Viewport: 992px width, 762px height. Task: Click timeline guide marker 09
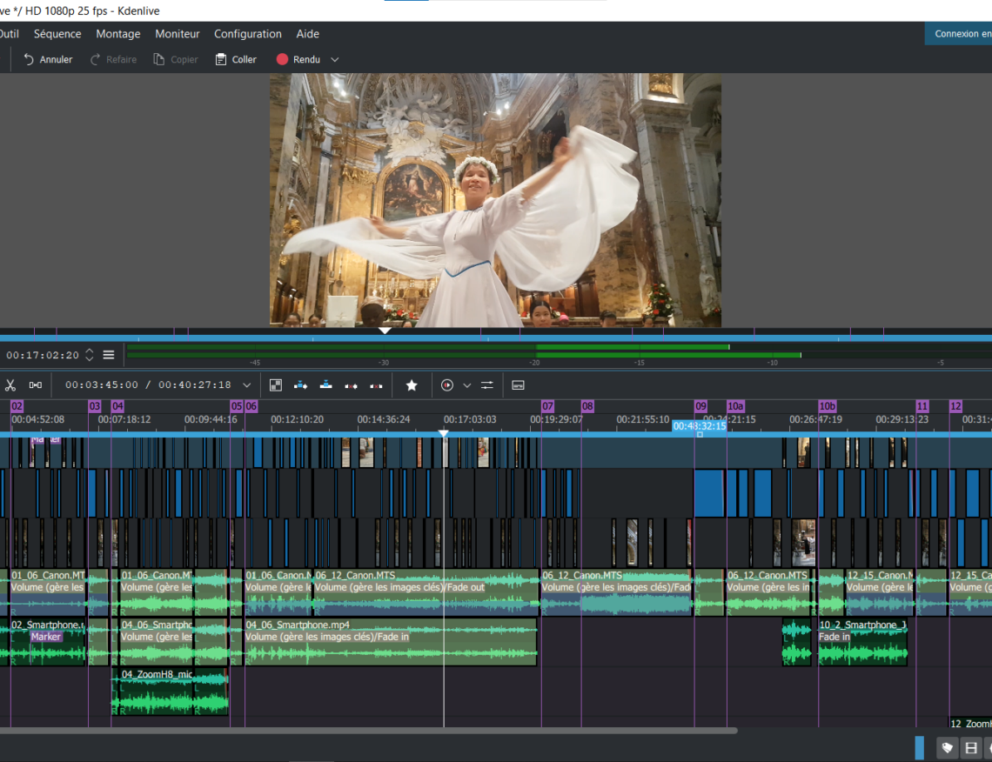[x=700, y=406]
